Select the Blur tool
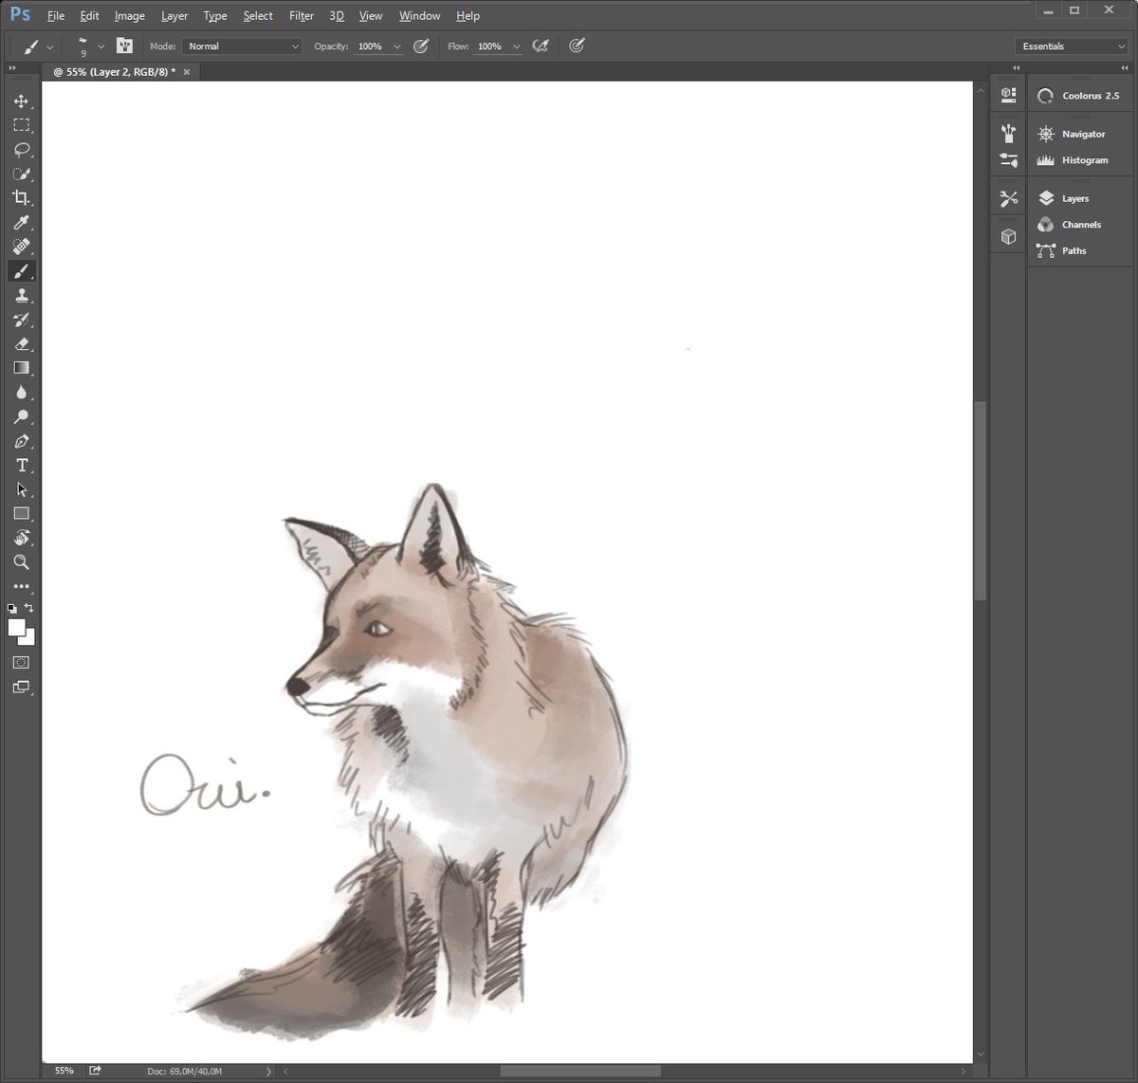The height and width of the screenshot is (1083, 1138). pos(21,393)
